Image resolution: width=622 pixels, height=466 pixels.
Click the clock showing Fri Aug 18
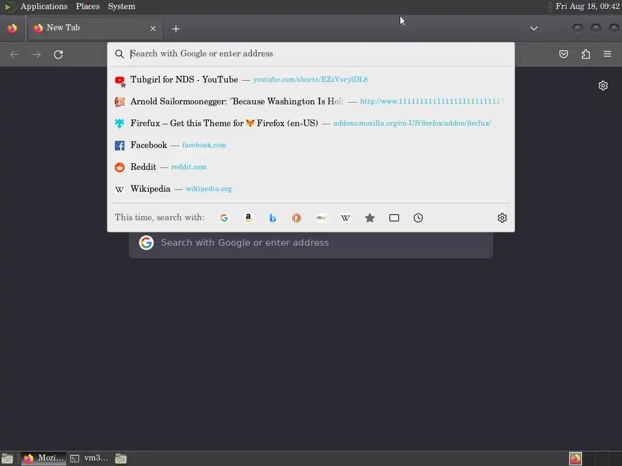tap(587, 6)
